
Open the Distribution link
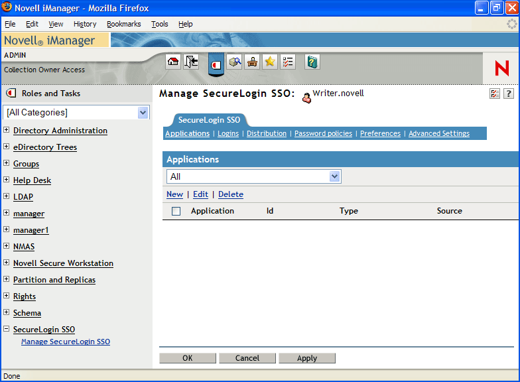[x=267, y=133]
